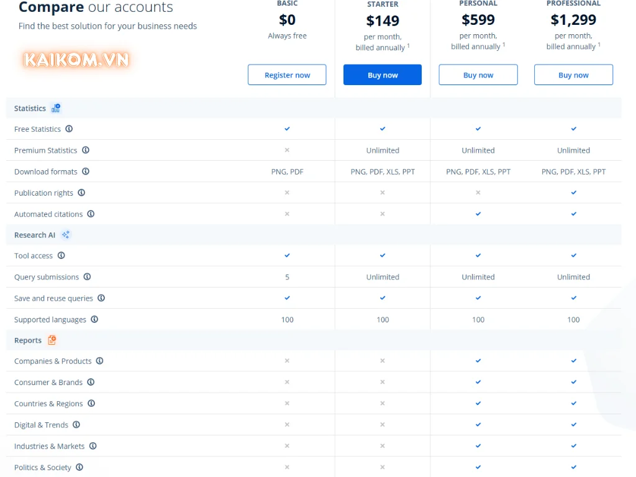Click the Statistics section chart icon
This screenshot has height=477, width=636.
[56, 108]
